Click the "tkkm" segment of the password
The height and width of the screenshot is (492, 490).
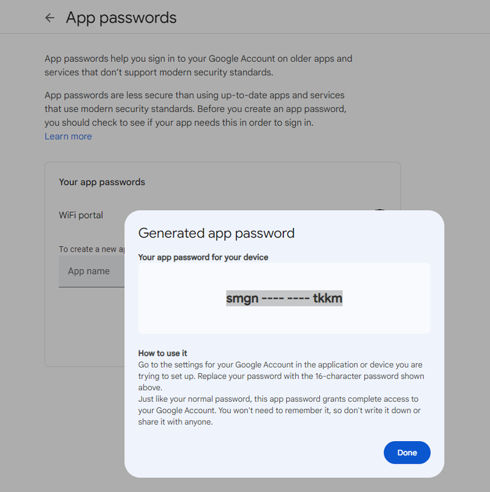[327, 298]
